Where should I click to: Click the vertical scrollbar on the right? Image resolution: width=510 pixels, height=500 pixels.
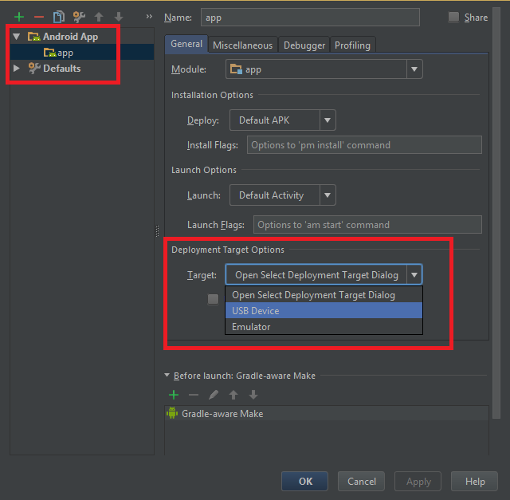point(496,213)
